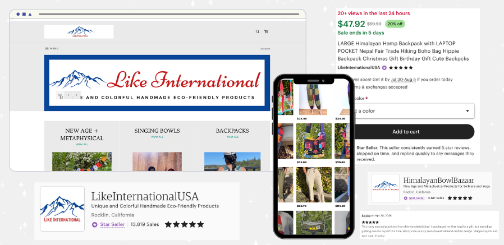Click 20+ views in the last 24 hours

(x=373, y=13)
